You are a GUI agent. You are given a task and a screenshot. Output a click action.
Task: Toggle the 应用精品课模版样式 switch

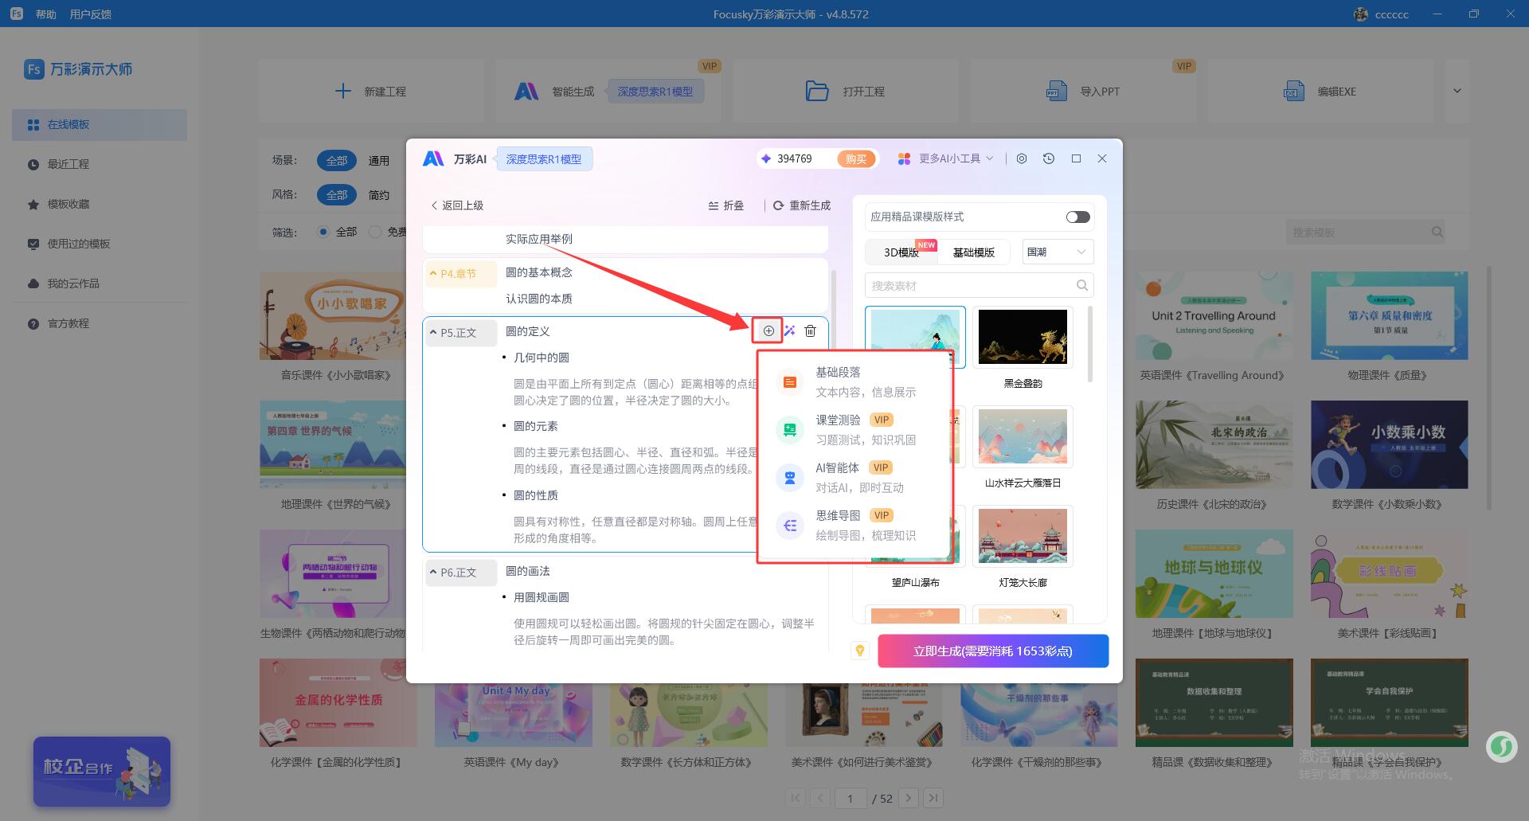pos(1077,217)
